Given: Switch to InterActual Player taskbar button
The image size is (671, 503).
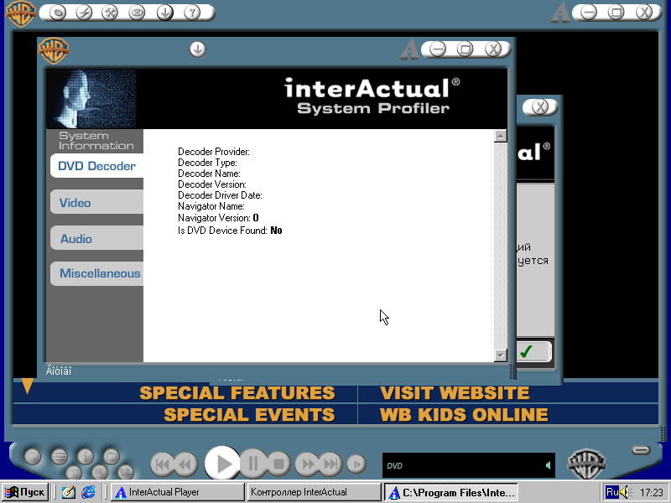Looking at the screenshot, I should click(x=178, y=492).
